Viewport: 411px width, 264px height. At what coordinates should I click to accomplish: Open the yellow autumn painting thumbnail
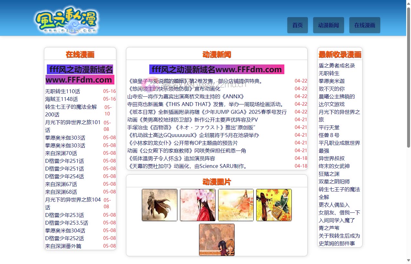coord(236,205)
